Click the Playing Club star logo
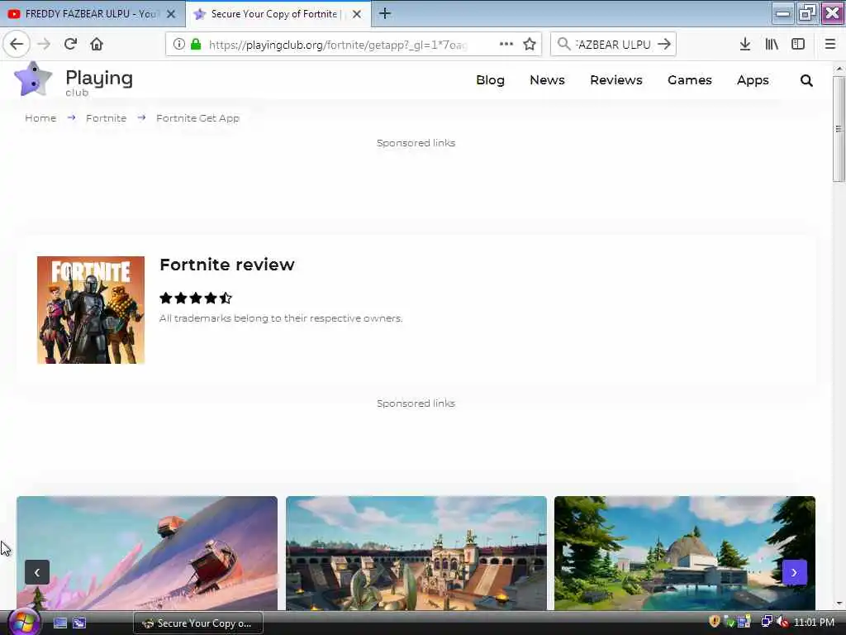 point(33,79)
